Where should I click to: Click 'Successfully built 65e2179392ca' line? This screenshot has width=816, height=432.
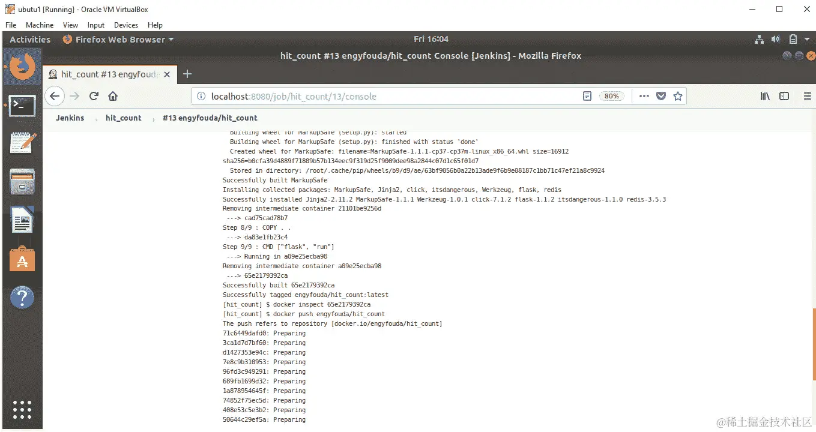279,286
